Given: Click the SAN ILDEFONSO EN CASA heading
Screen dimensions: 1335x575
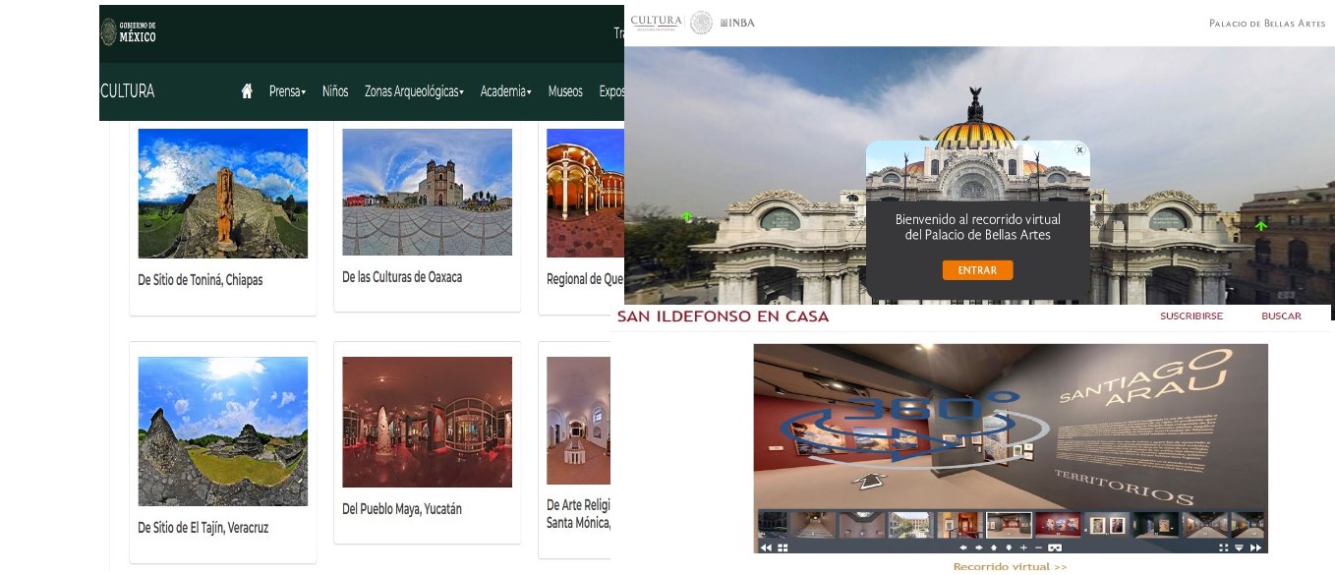Looking at the screenshot, I should tap(723, 316).
